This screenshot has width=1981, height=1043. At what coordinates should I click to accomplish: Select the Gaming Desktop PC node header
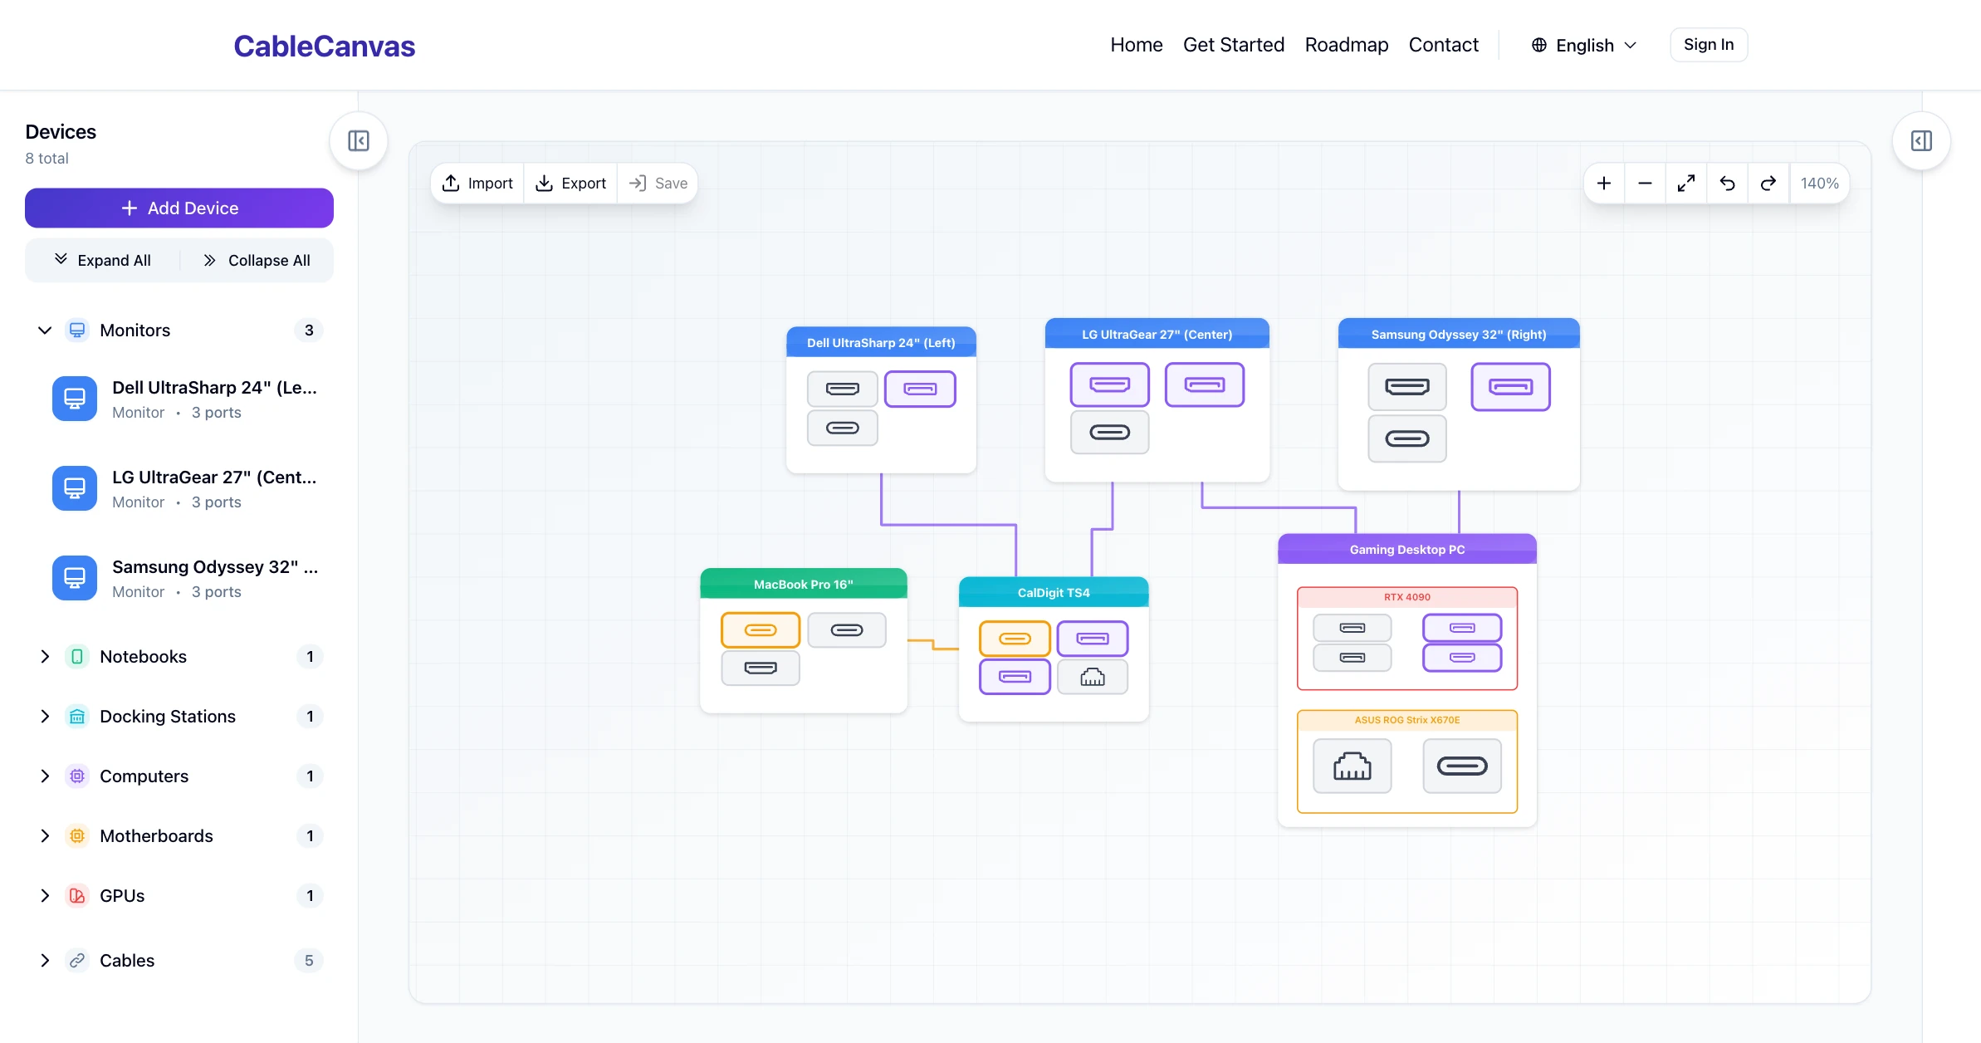click(x=1407, y=550)
